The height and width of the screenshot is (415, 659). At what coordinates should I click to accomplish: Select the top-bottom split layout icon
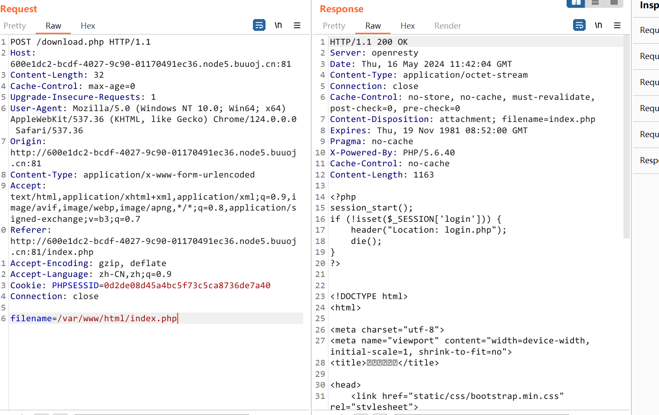pyautogui.click(x=595, y=3)
